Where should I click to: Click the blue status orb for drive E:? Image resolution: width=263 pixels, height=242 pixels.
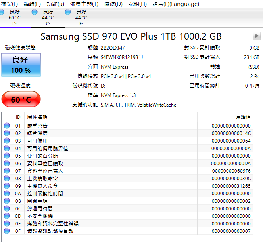[68, 12]
